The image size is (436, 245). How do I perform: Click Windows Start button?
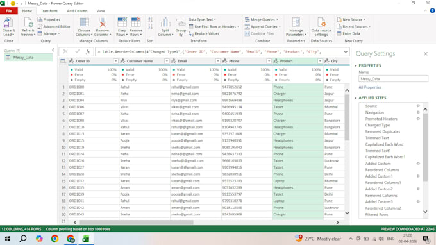coord(8,239)
